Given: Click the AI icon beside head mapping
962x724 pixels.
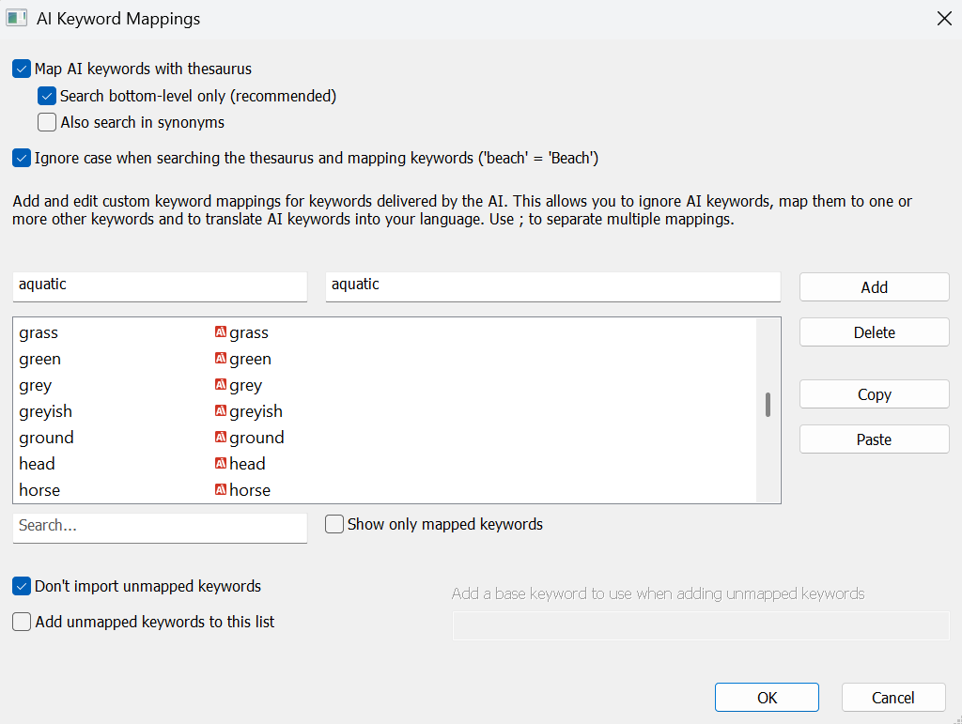Looking at the screenshot, I should (x=221, y=464).
